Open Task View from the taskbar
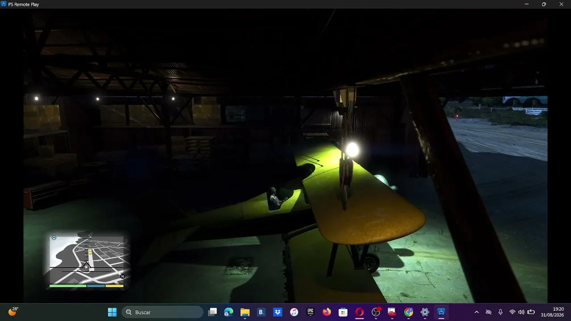The height and width of the screenshot is (321, 571). 213,312
